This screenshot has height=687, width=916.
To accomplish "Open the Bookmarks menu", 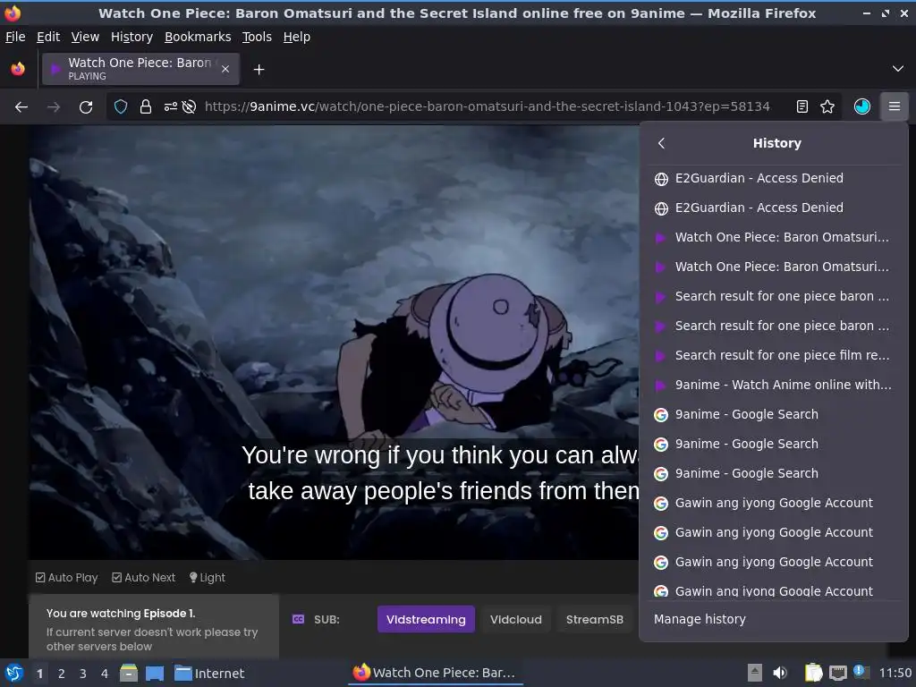I will coord(198,37).
